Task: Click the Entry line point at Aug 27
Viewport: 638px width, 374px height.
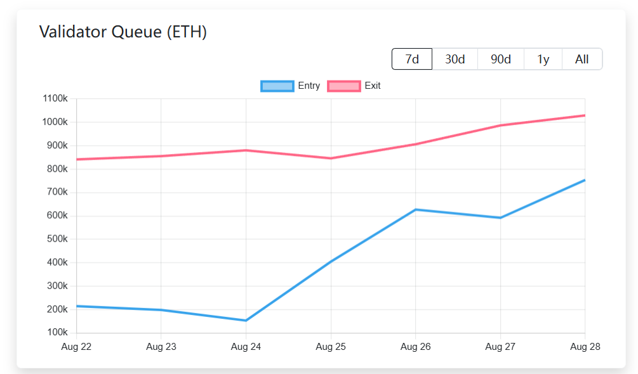Action: point(500,217)
